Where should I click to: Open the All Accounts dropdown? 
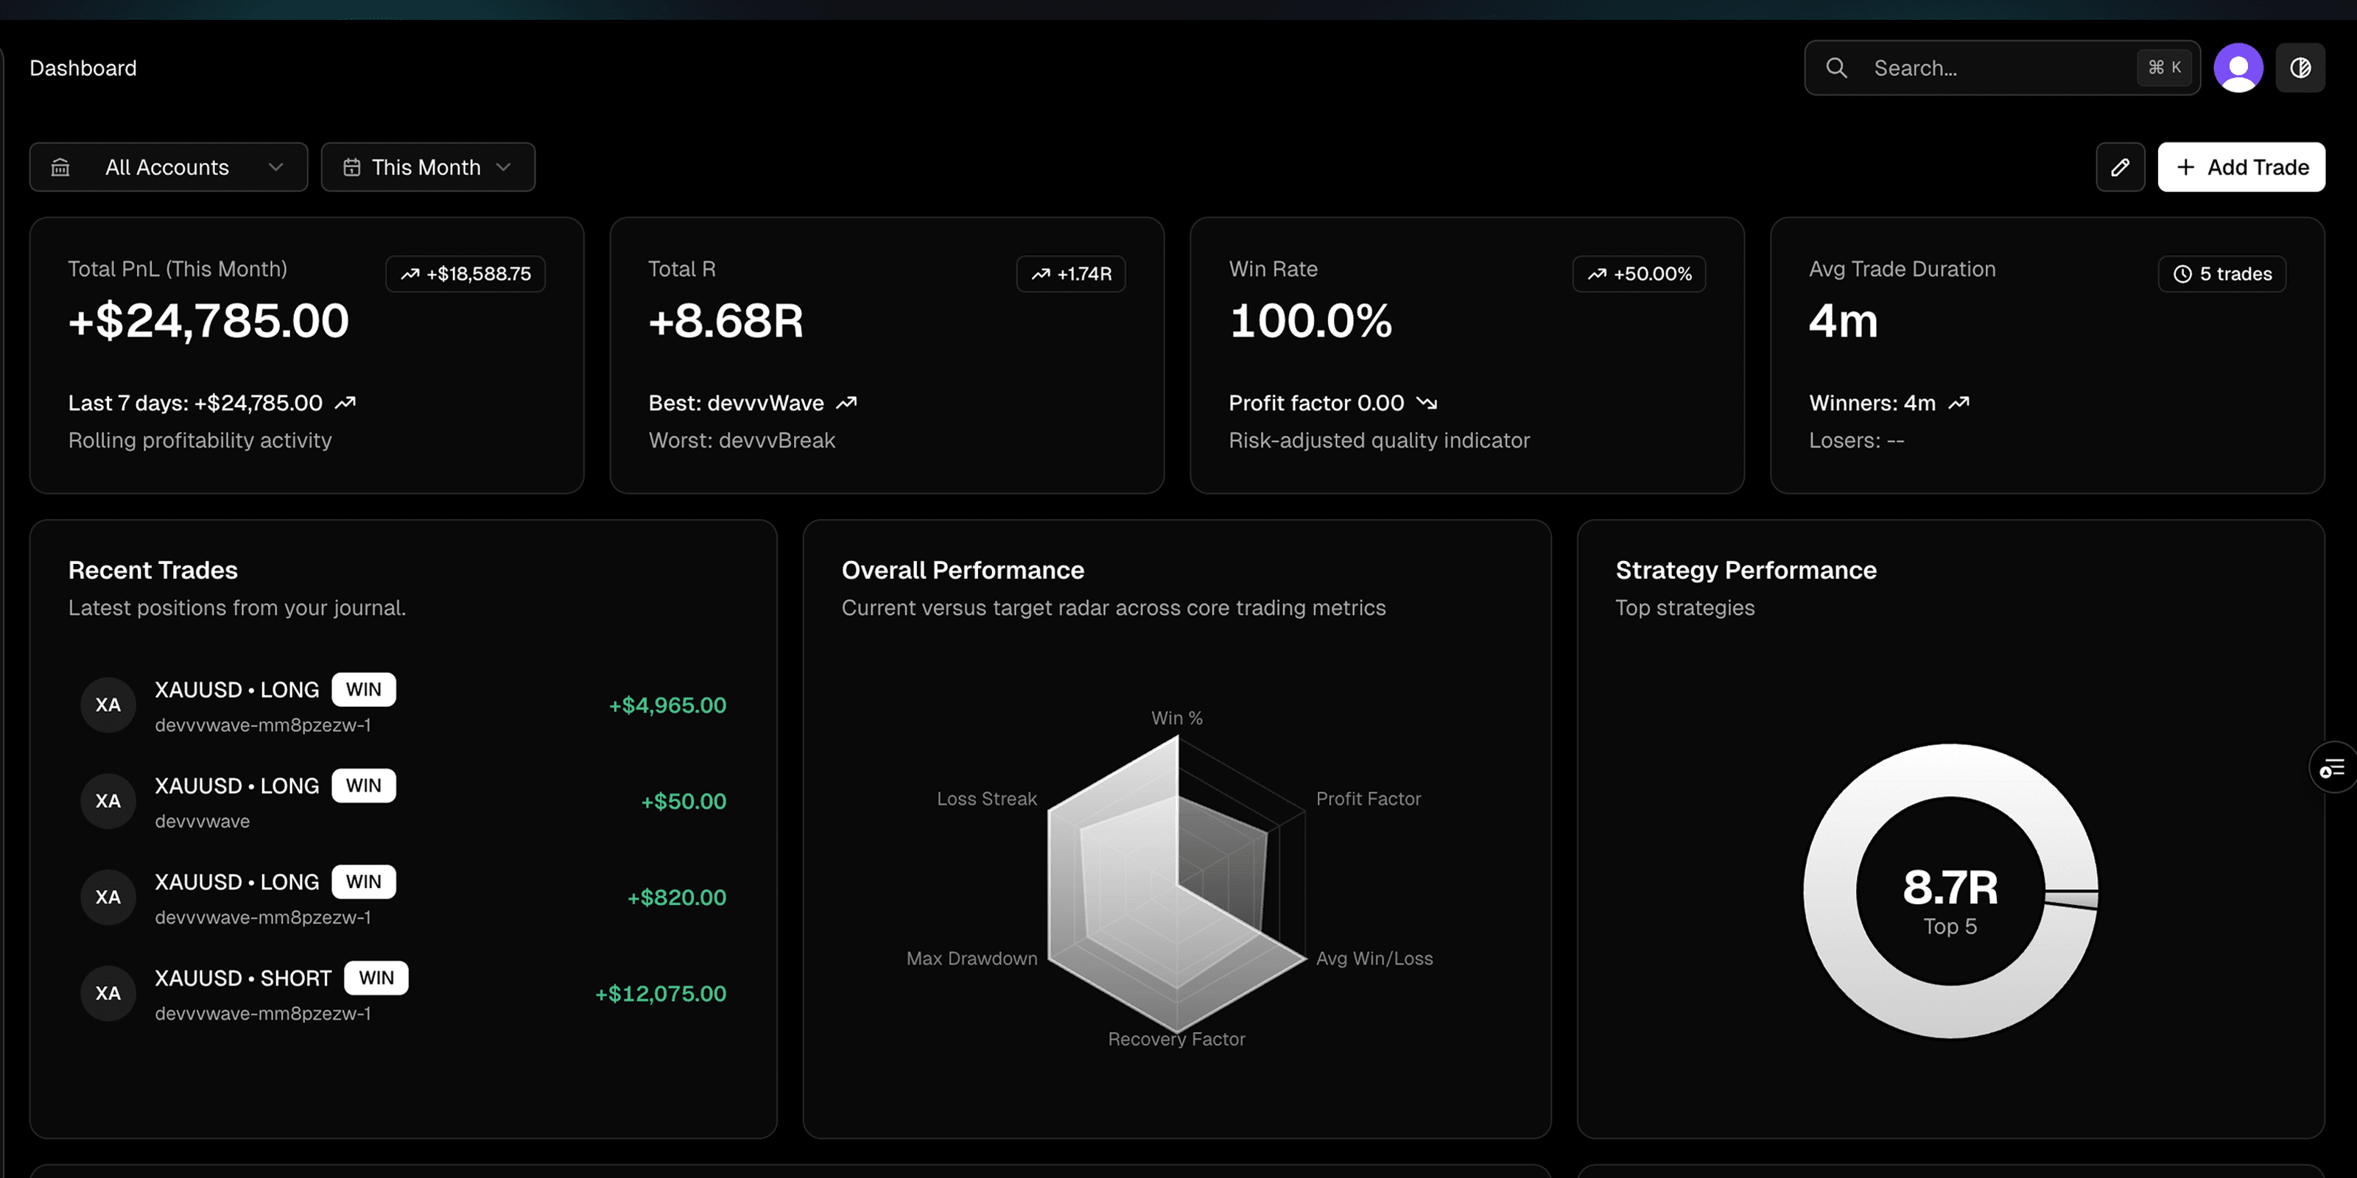(x=169, y=166)
